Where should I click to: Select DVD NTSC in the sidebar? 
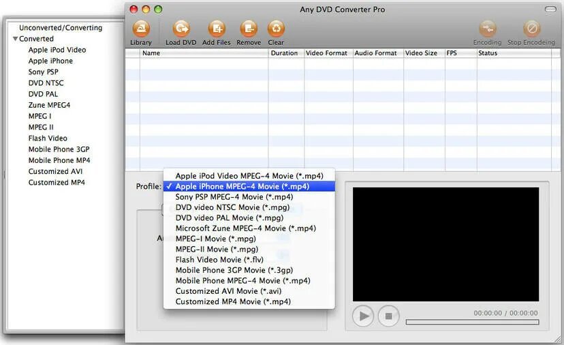click(x=46, y=82)
